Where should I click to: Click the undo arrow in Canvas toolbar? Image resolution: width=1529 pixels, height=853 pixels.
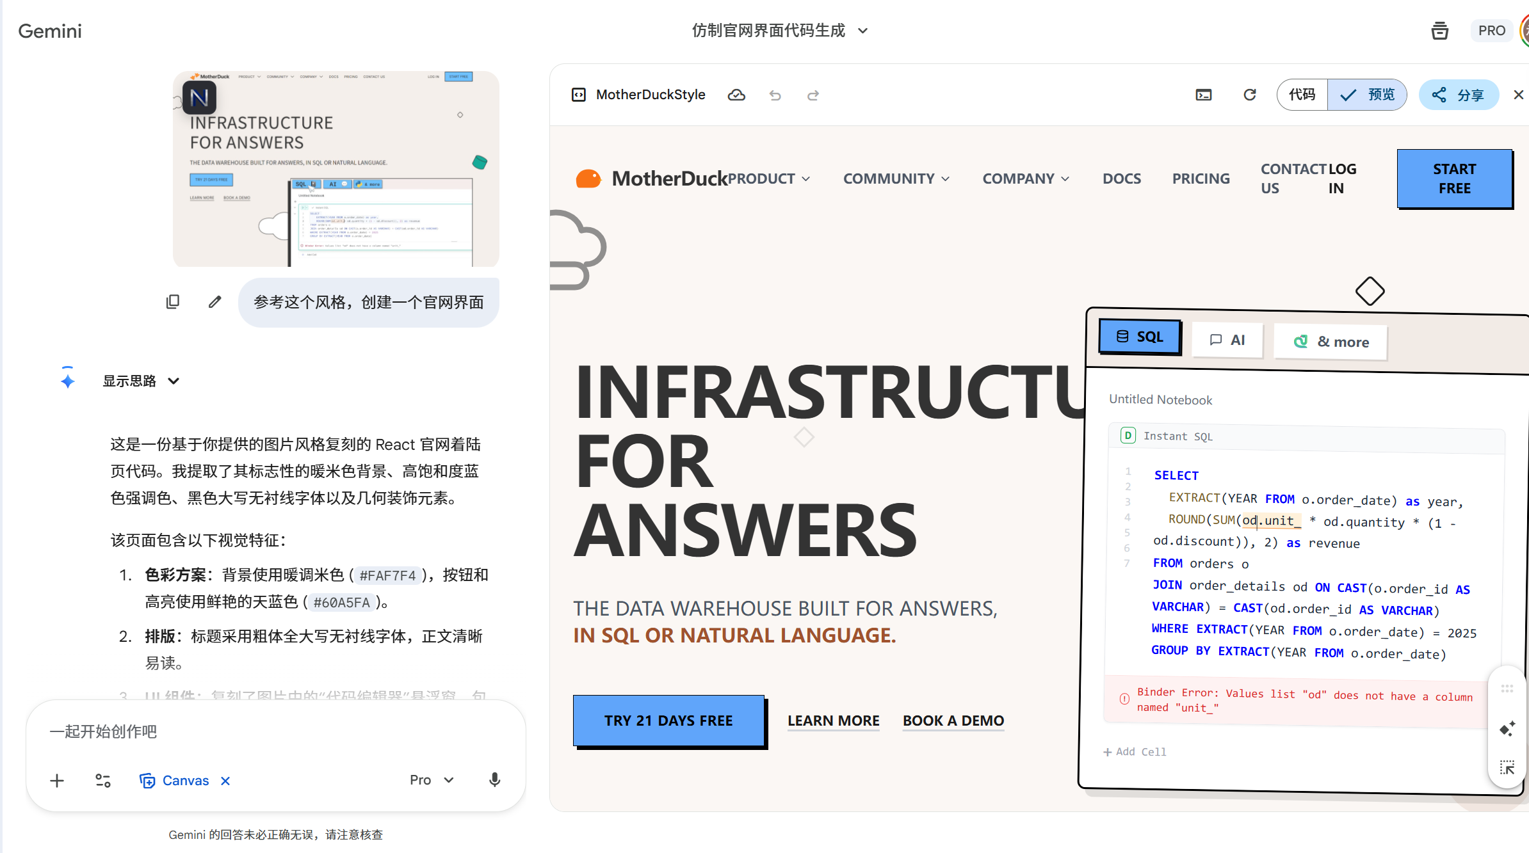point(775,95)
